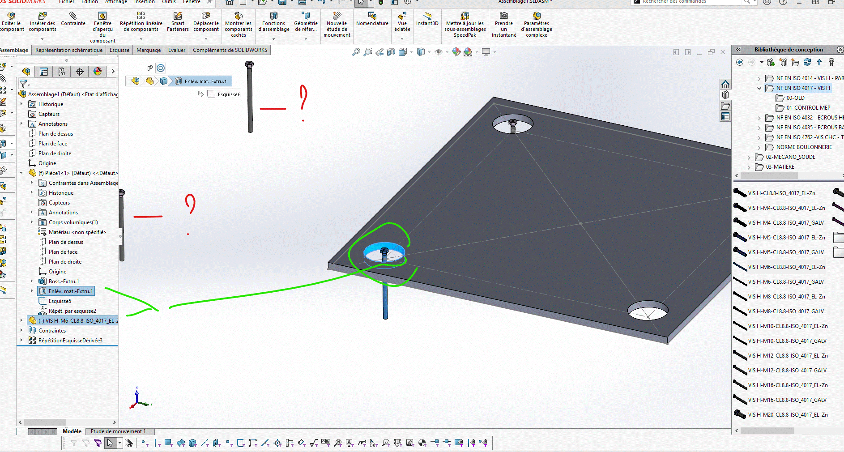The height and width of the screenshot is (452, 844).
Task: Open the DisplayManager color ball tab
Action: pos(98,72)
